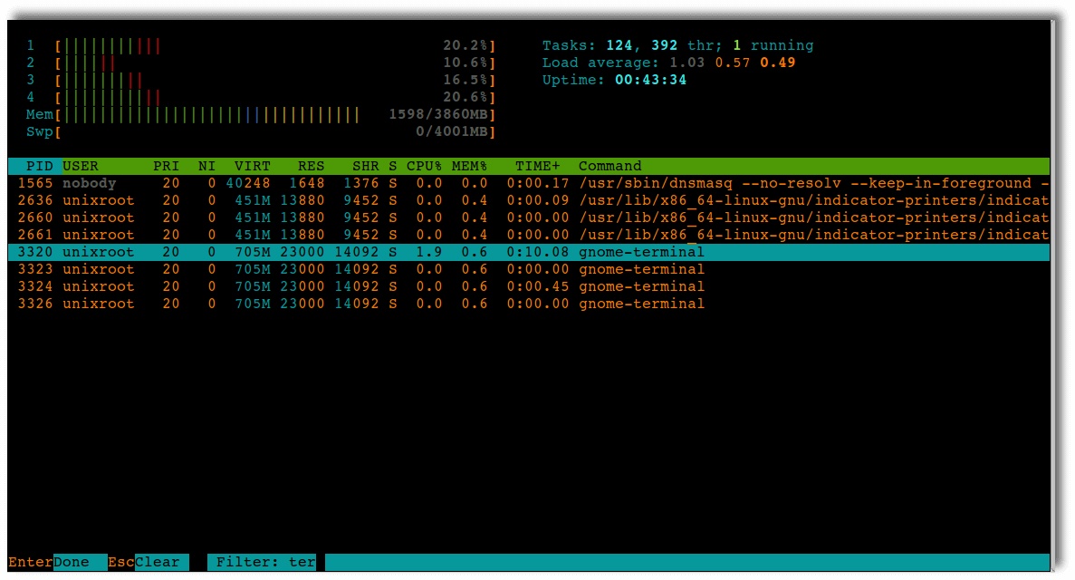The width and height of the screenshot is (1075, 580).
Task: Sort by PRI column header
Action: [x=166, y=166]
